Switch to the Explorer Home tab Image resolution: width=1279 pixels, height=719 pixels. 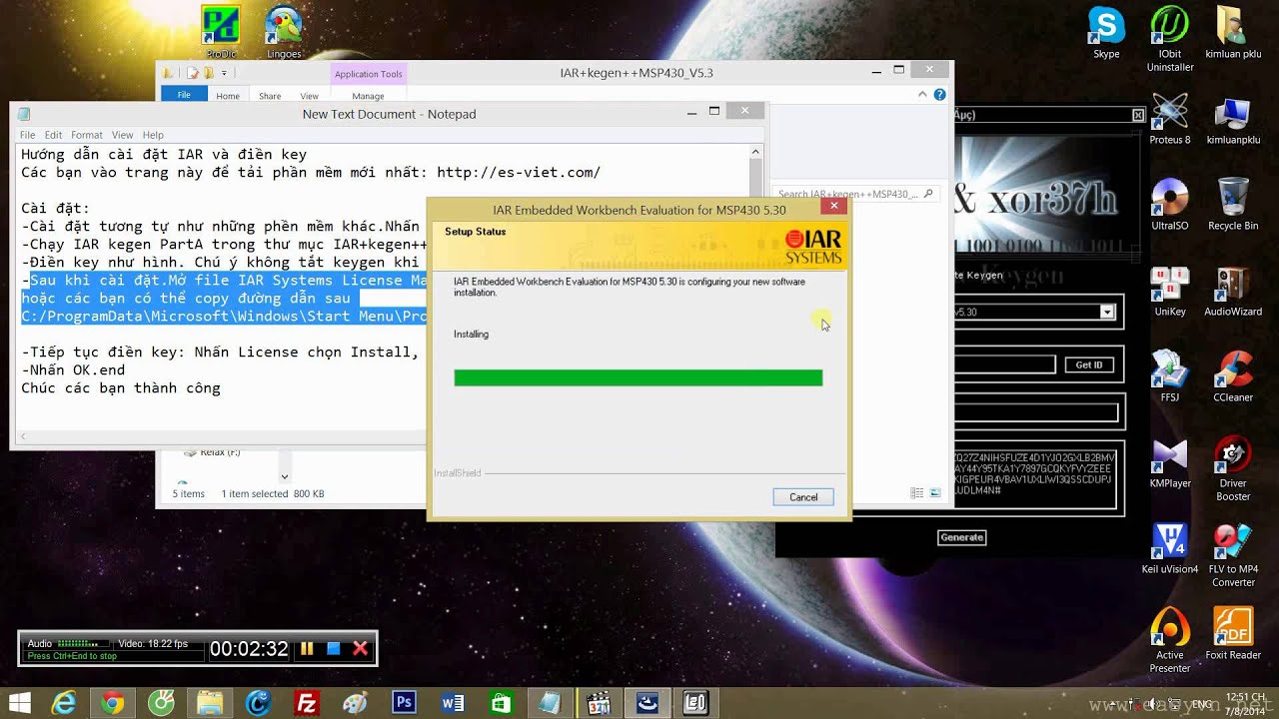coord(228,96)
